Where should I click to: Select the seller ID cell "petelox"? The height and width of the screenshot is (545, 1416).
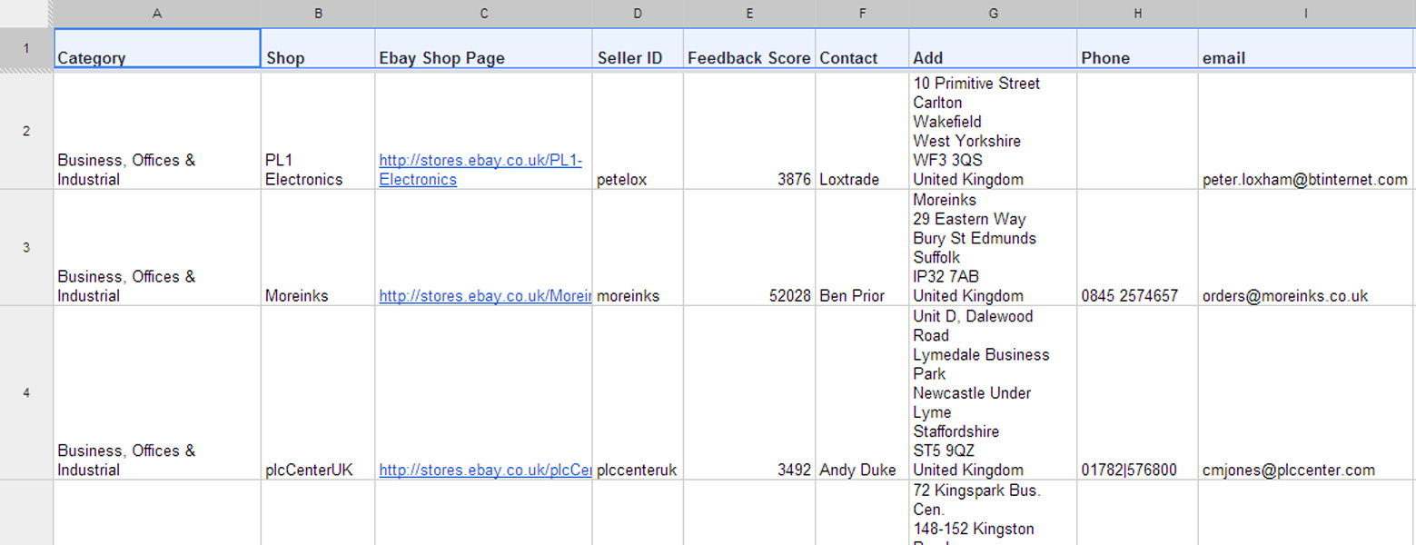pos(622,180)
